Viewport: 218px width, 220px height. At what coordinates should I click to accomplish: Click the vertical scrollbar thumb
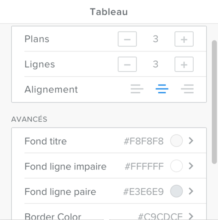[214, 101]
